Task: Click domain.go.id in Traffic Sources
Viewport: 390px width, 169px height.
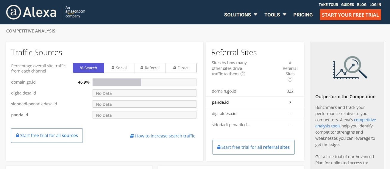Action: coord(23,82)
